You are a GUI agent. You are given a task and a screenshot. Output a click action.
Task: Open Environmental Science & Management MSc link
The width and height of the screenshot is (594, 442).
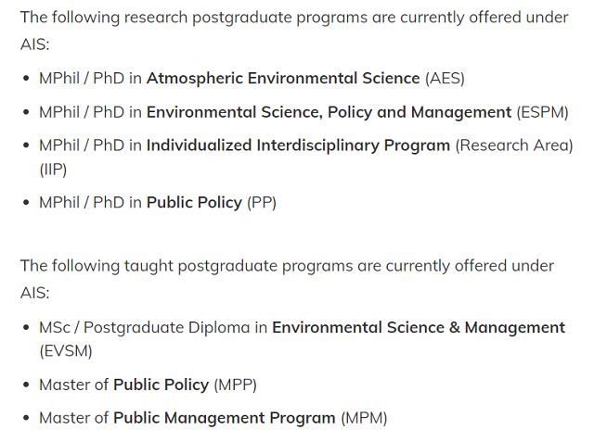pyautogui.click(x=419, y=327)
